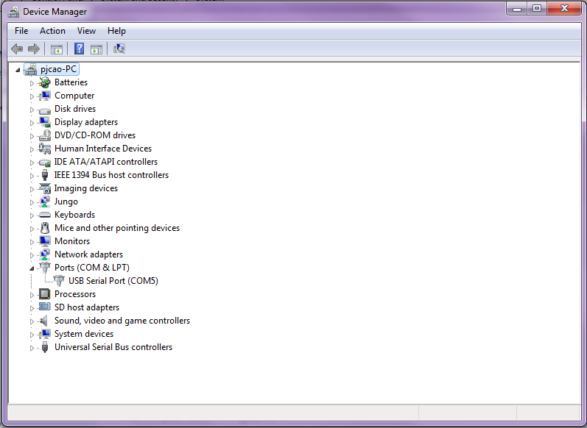587x428 pixels.
Task: Expand the Keyboards node arrow
Action: 32,215
